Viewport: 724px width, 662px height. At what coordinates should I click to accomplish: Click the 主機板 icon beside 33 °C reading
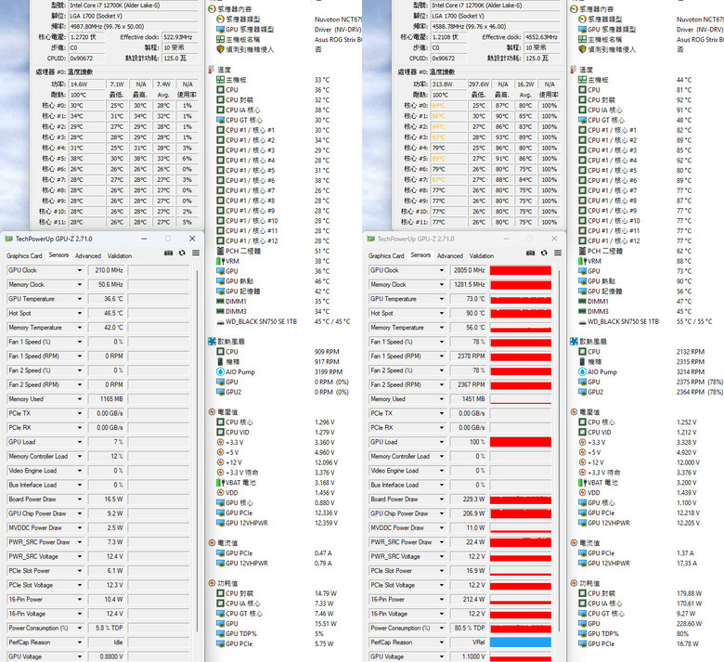(221, 80)
